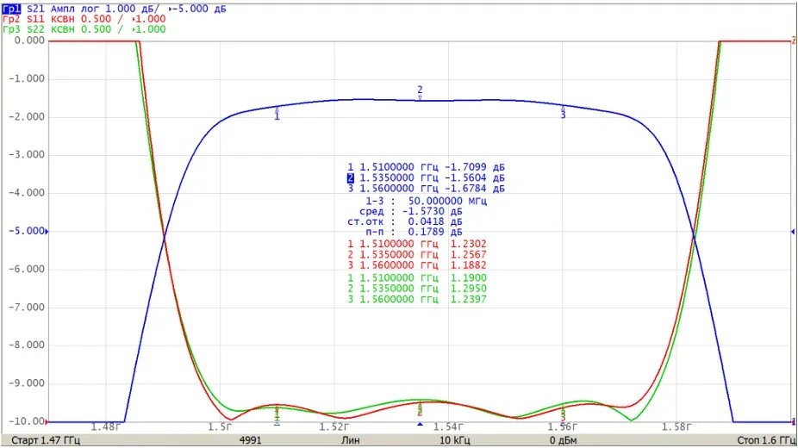Click the Стоп 1.6 ГГц field
798x448 pixels.
[766, 440]
